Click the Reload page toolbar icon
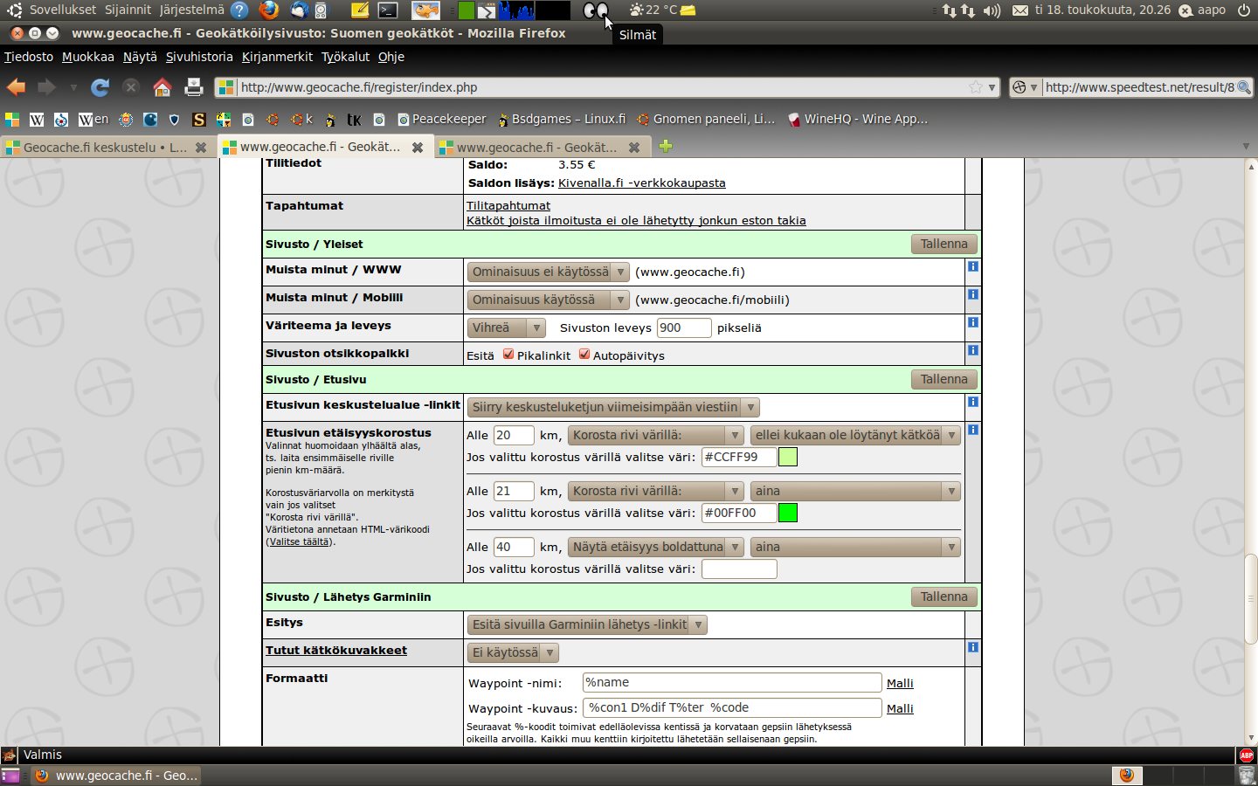1258x786 pixels. click(100, 87)
